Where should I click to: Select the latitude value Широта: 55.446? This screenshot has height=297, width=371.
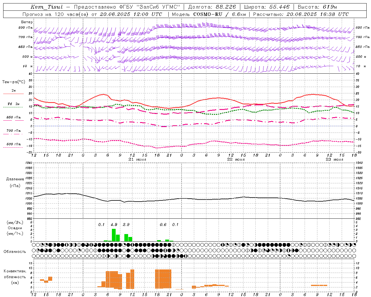[x=267, y=7]
